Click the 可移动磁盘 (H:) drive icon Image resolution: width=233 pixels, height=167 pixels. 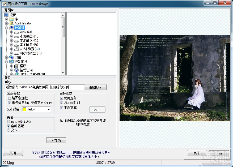[x=16, y=53]
